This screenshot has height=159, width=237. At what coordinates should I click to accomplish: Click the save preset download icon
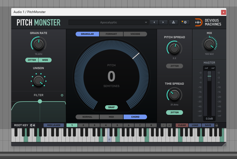click(x=174, y=22)
